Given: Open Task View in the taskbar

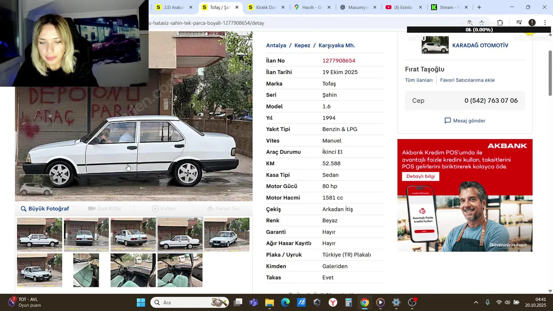Looking at the screenshot, I should pos(238,302).
